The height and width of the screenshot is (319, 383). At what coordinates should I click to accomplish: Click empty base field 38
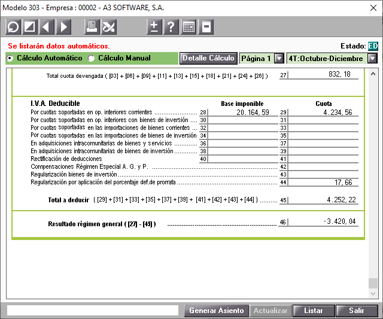coord(243,151)
